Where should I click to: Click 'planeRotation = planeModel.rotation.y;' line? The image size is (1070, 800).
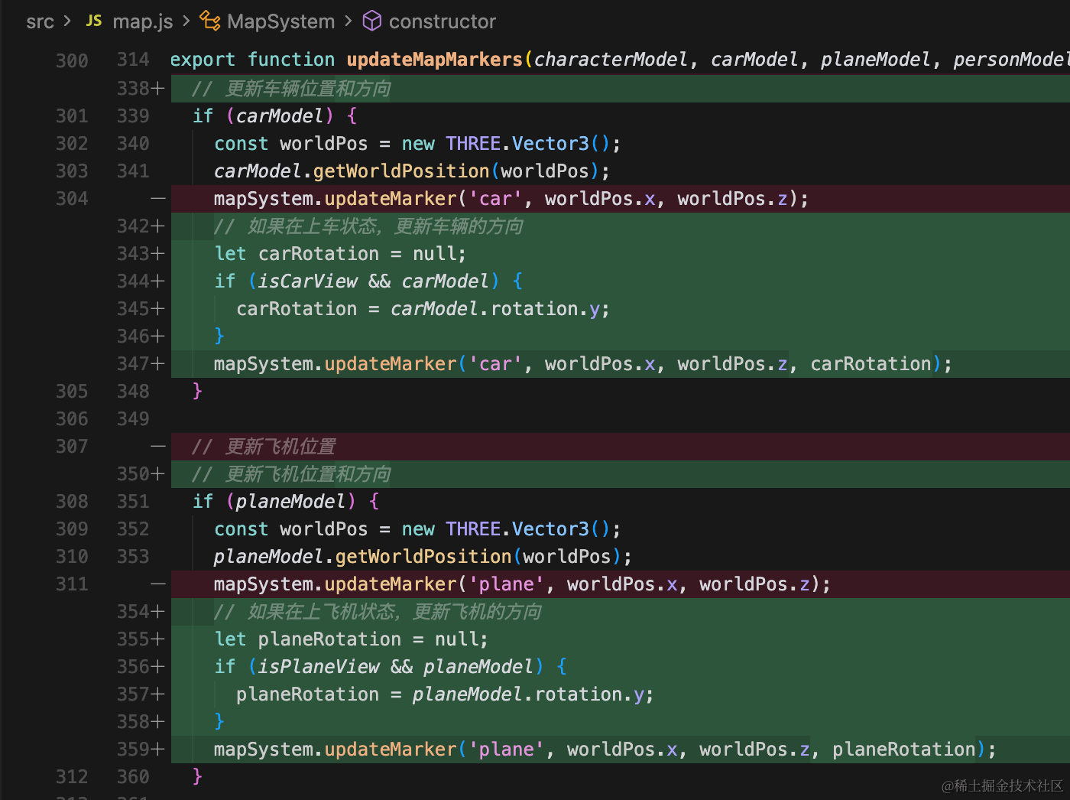(445, 694)
